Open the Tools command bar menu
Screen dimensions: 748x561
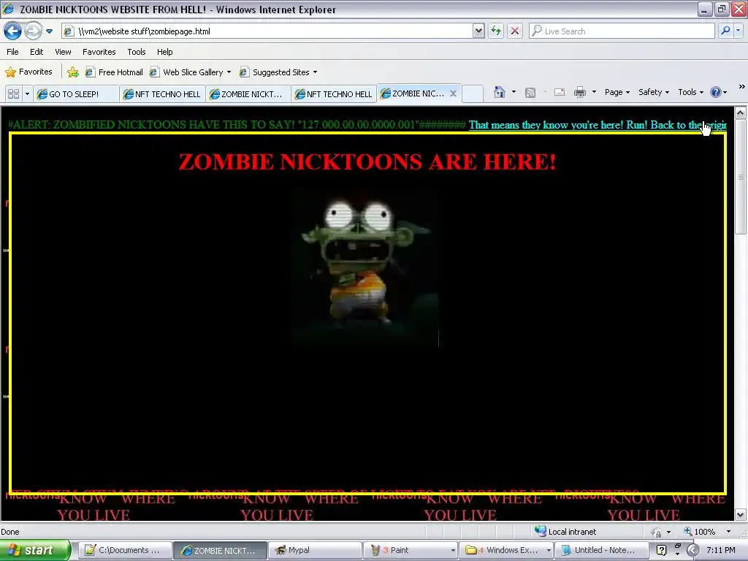click(690, 92)
